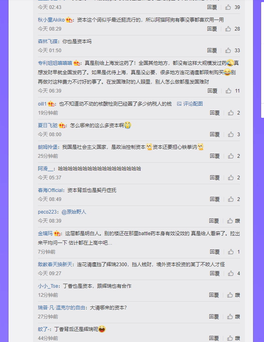
Task: Thumbs-up 夏日飞驰's comment
Action: (231, 135)
